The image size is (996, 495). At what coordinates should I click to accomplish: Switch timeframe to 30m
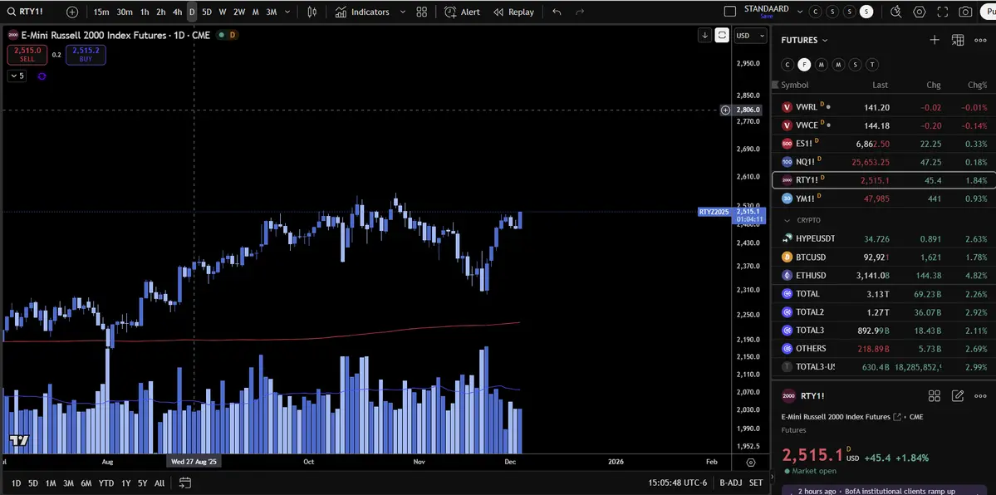[x=125, y=12]
